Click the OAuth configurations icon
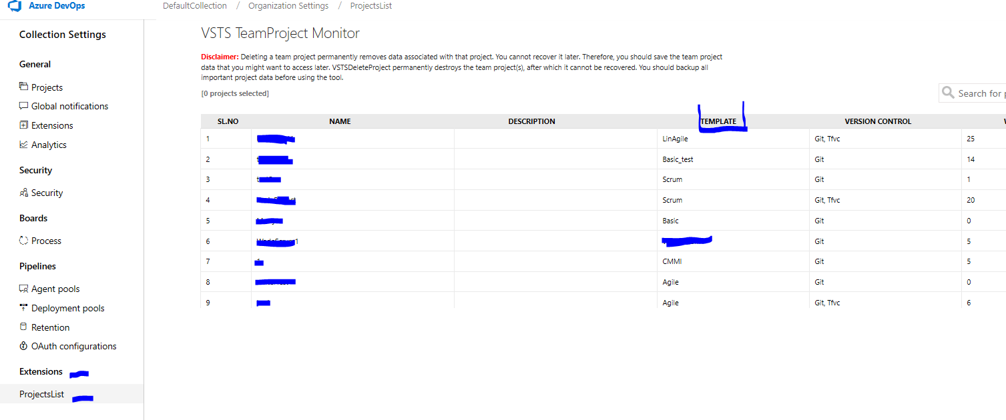This screenshot has width=1006, height=420. coord(24,346)
